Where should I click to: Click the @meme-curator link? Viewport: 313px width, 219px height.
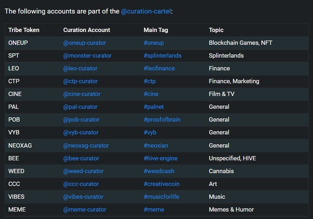(x=84, y=209)
